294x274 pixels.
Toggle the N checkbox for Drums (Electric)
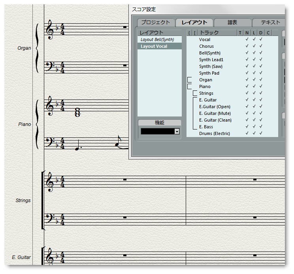247,133
